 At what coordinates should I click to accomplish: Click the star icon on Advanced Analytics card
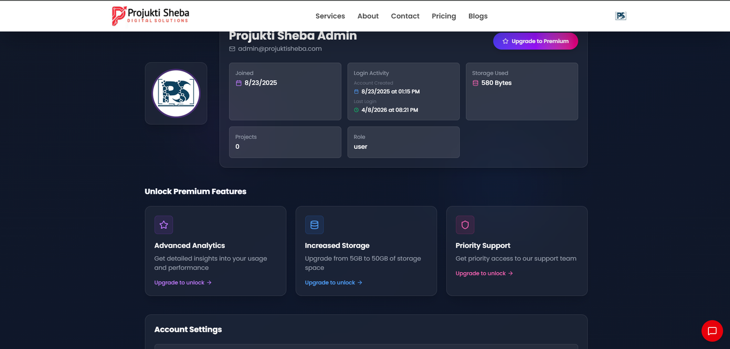coord(164,225)
